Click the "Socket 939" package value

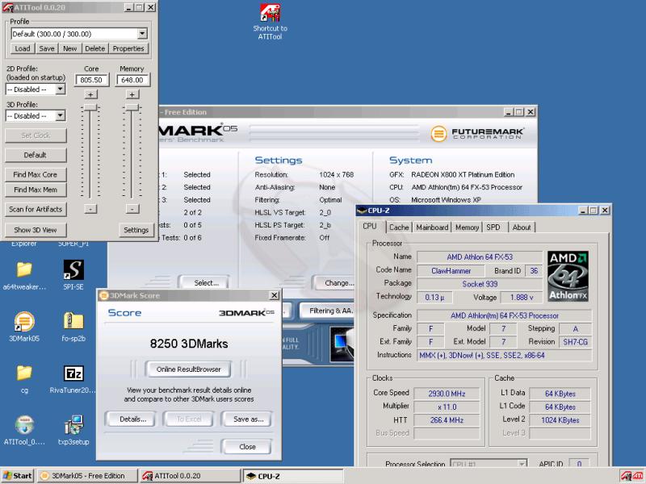(480, 284)
